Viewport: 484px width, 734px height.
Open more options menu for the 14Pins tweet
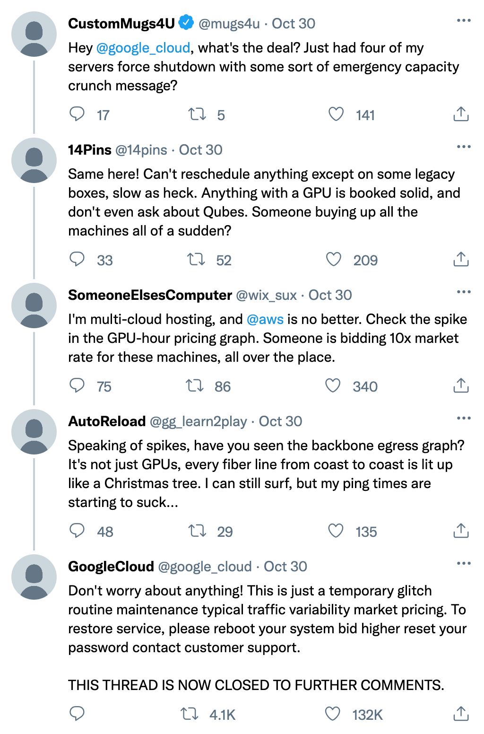464,147
